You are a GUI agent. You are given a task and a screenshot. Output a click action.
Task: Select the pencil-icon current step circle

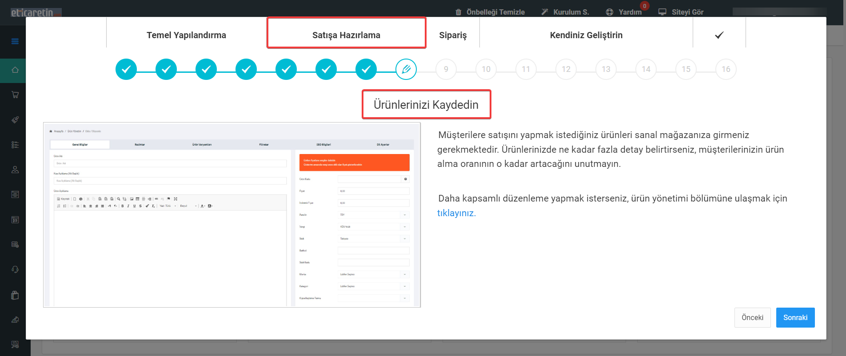pyautogui.click(x=406, y=69)
